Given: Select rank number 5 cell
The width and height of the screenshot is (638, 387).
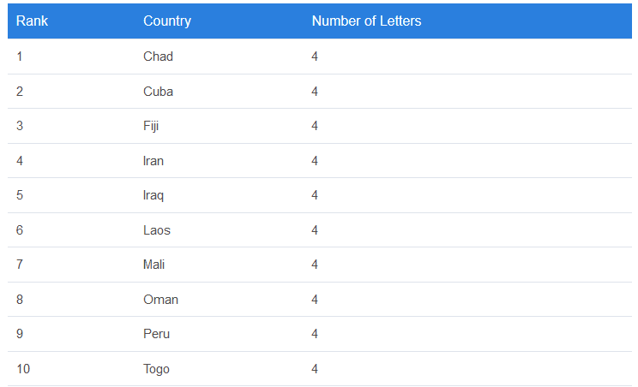Looking at the screenshot, I should click(x=20, y=195).
